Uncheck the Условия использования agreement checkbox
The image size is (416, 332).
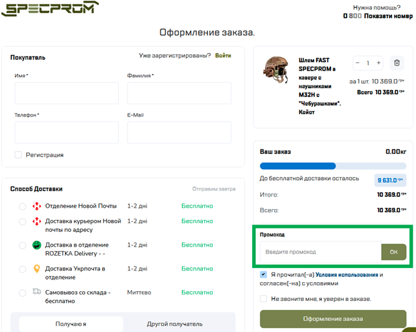[x=263, y=274]
